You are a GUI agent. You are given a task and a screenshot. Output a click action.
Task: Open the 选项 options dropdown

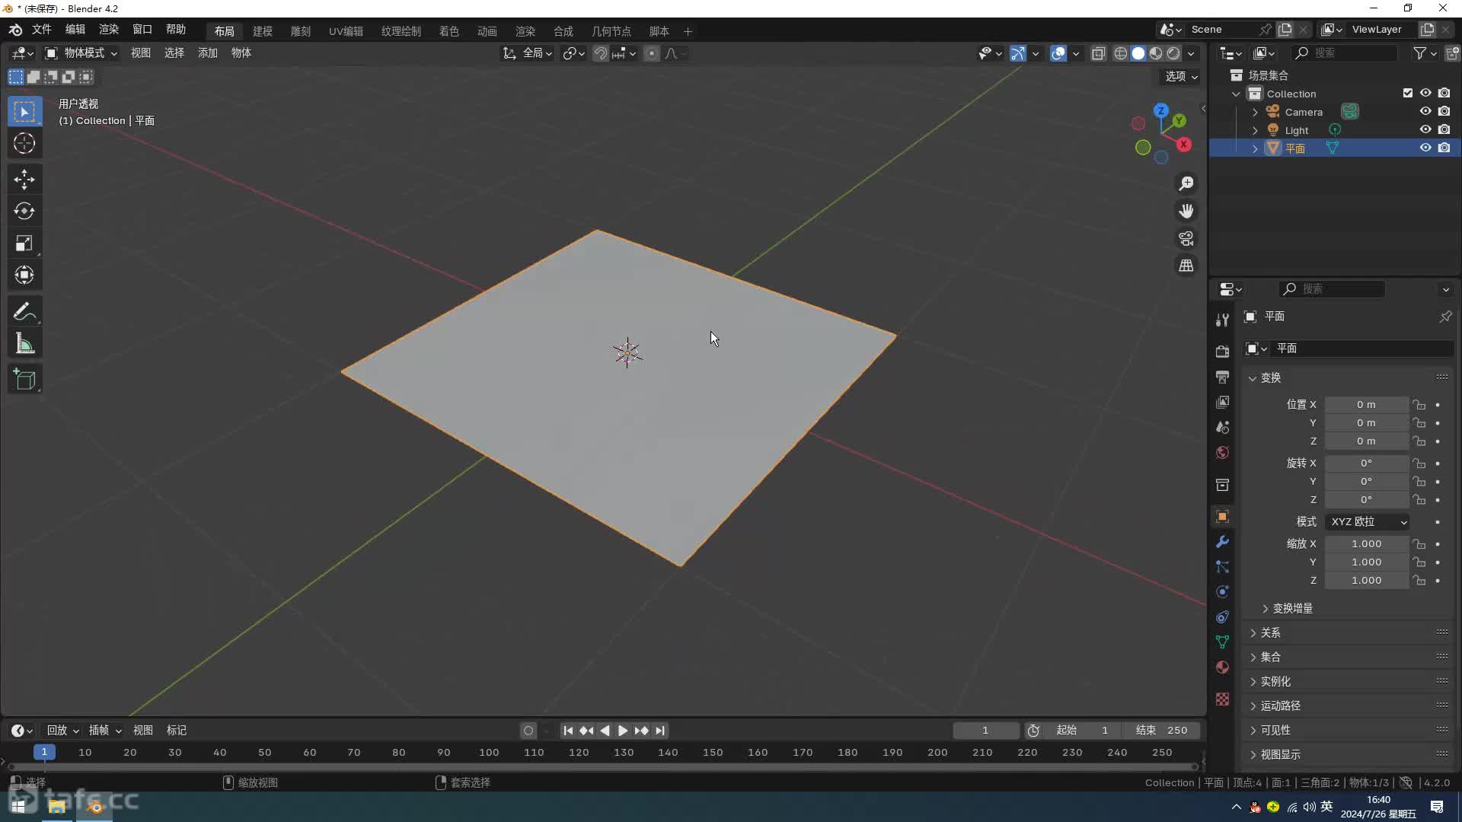click(x=1181, y=76)
